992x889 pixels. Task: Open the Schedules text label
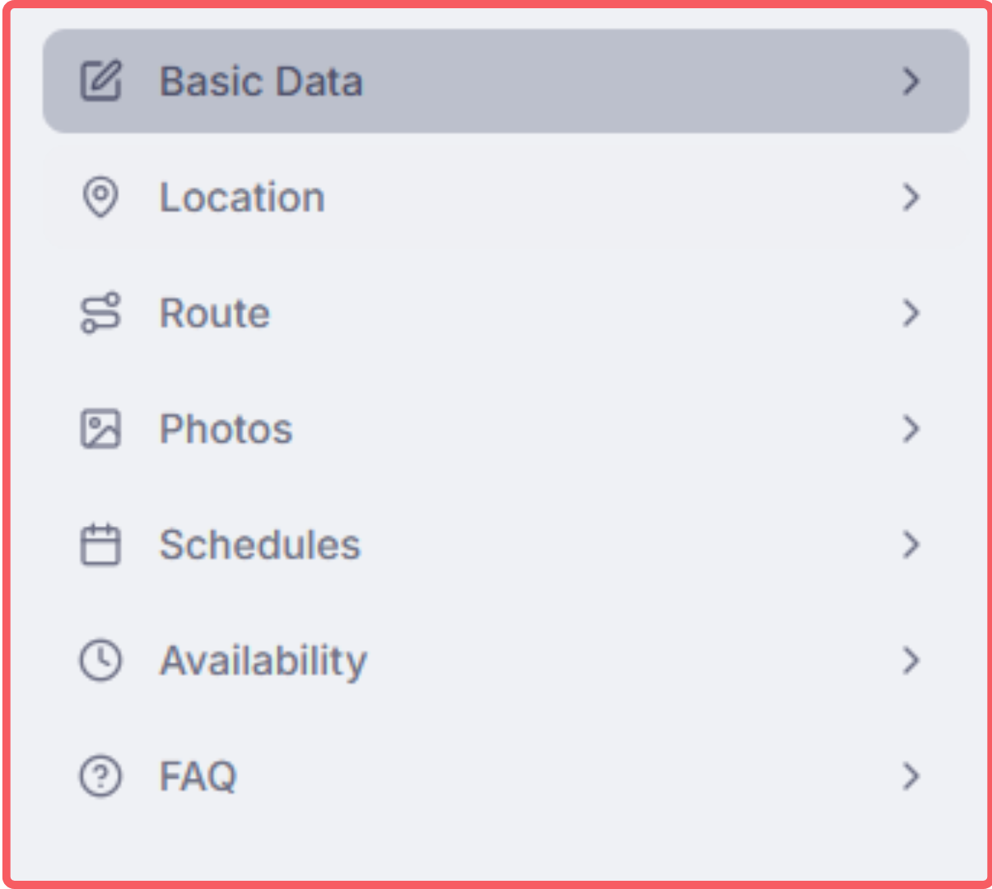click(260, 545)
